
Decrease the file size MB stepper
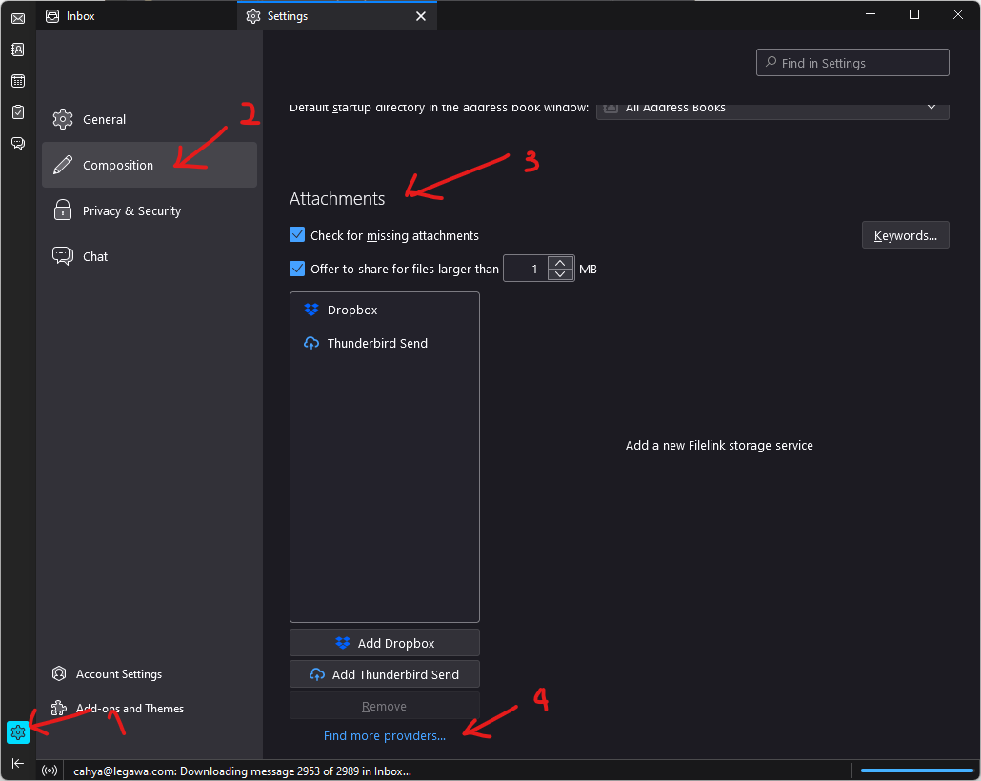pyautogui.click(x=561, y=275)
